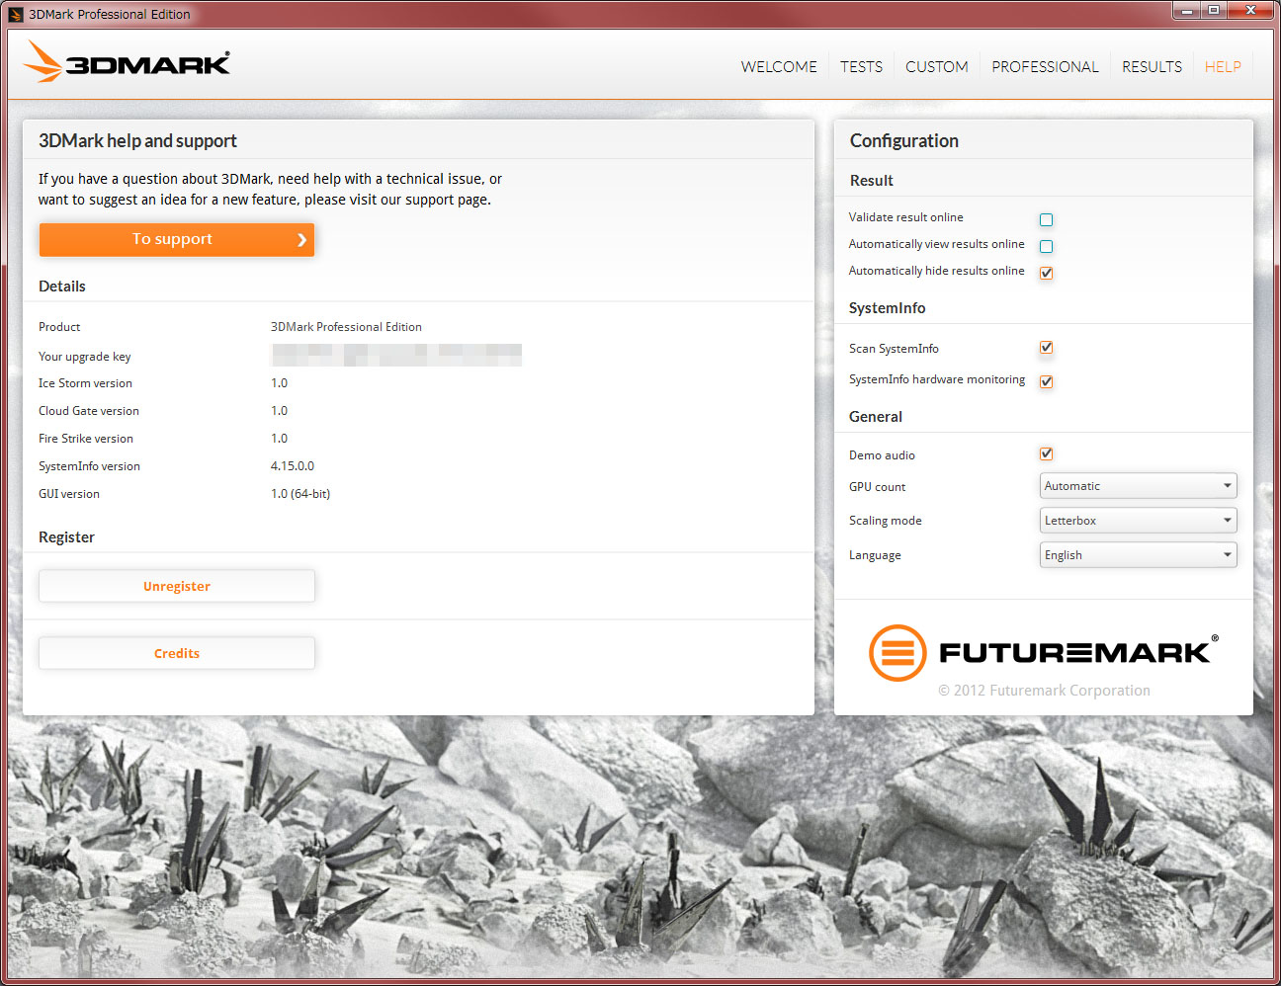
Task: Open the Language dropdown
Action: pos(1138,555)
